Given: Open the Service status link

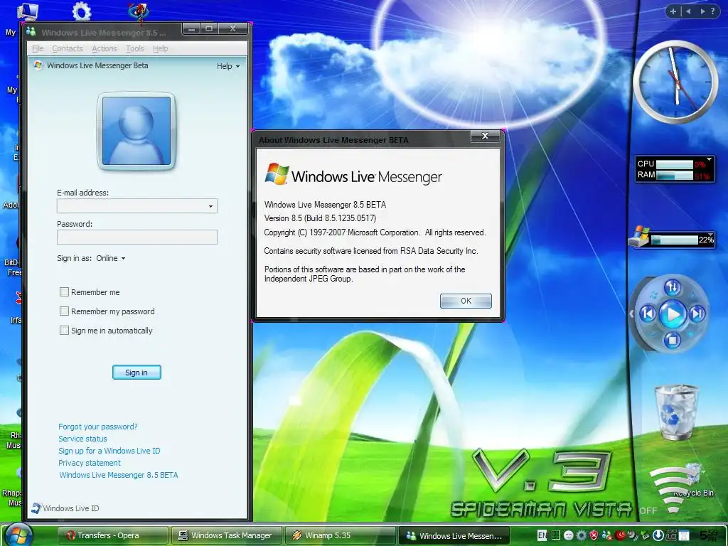Looking at the screenshot, I should pos(82,438).
